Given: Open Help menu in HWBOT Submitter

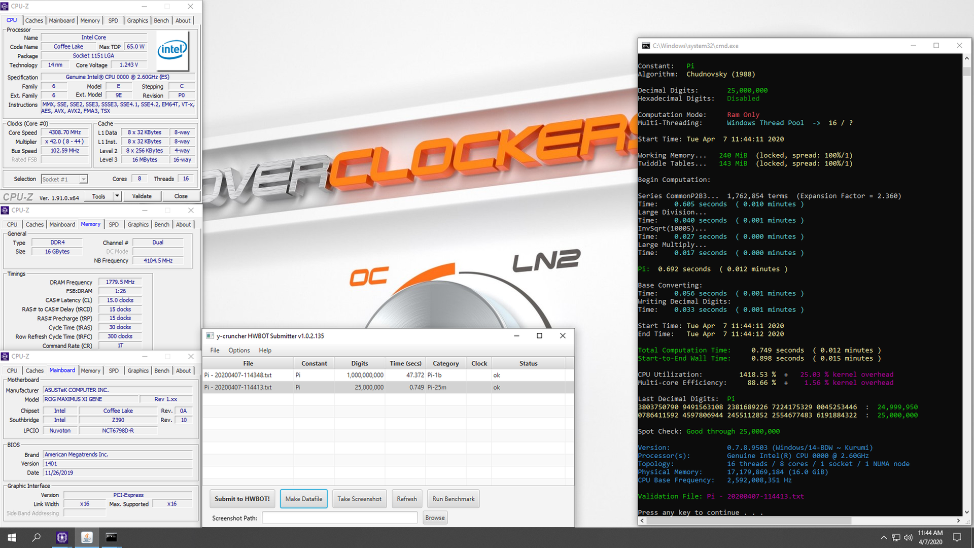Looking at the screenshot, I should pyautogui.click(x=265, y=351).
